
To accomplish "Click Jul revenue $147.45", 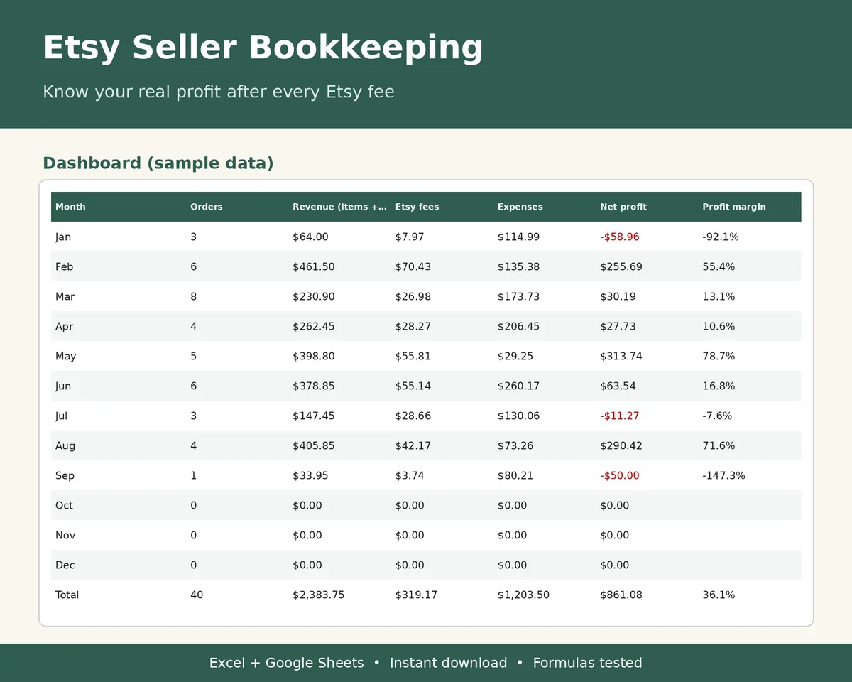I will pyautogui.click(x=313, y=416).
